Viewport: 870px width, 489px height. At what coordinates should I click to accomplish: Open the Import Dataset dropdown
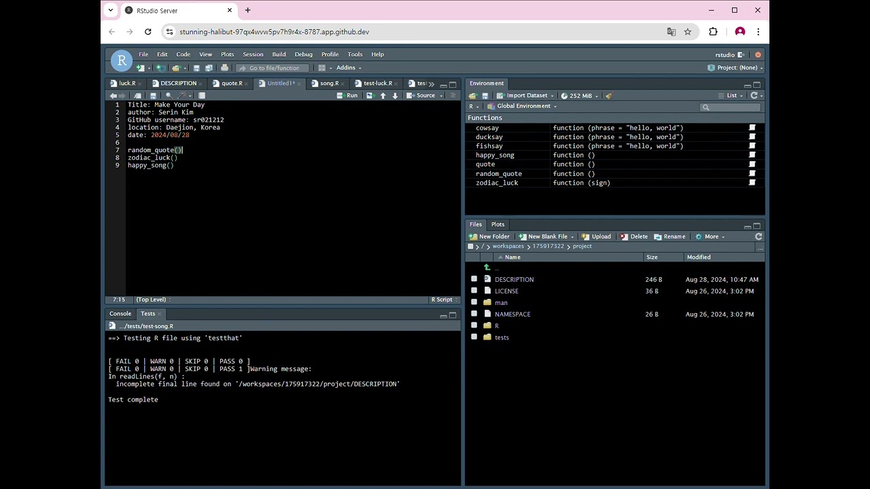pyautogui.click(x=525, y=96)
